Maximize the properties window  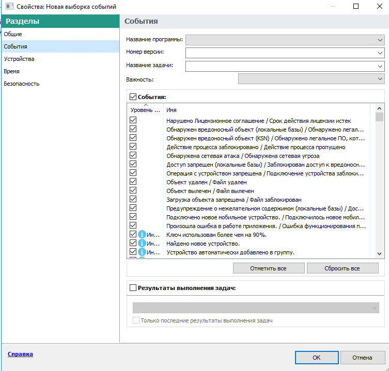(356, 7)
